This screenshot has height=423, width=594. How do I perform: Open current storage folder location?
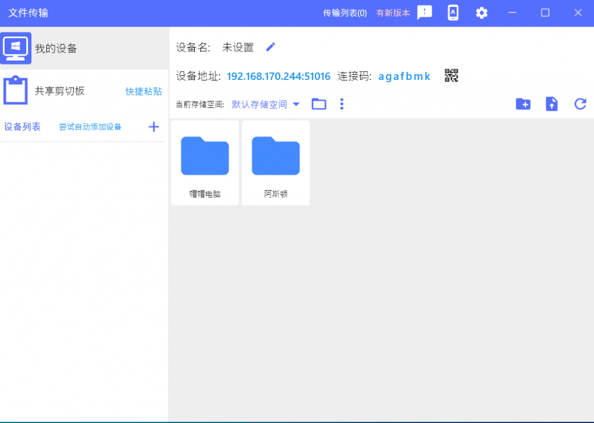tap(318, 104)
